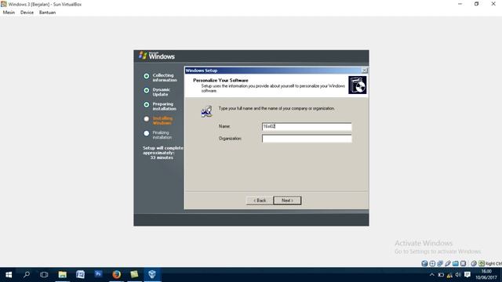Open Sticky Notes from taskbar
This screenshot has width=502, height=282.
coord(134,274)
